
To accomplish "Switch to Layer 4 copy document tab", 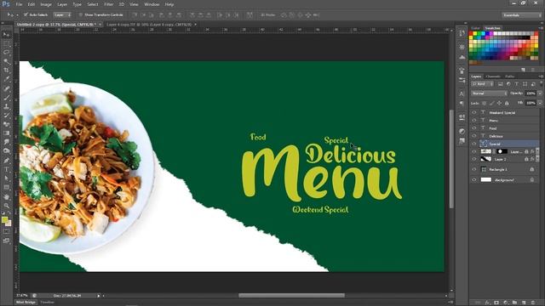I will 150,25.
